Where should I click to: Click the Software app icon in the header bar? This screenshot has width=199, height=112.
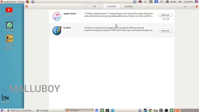26,6
